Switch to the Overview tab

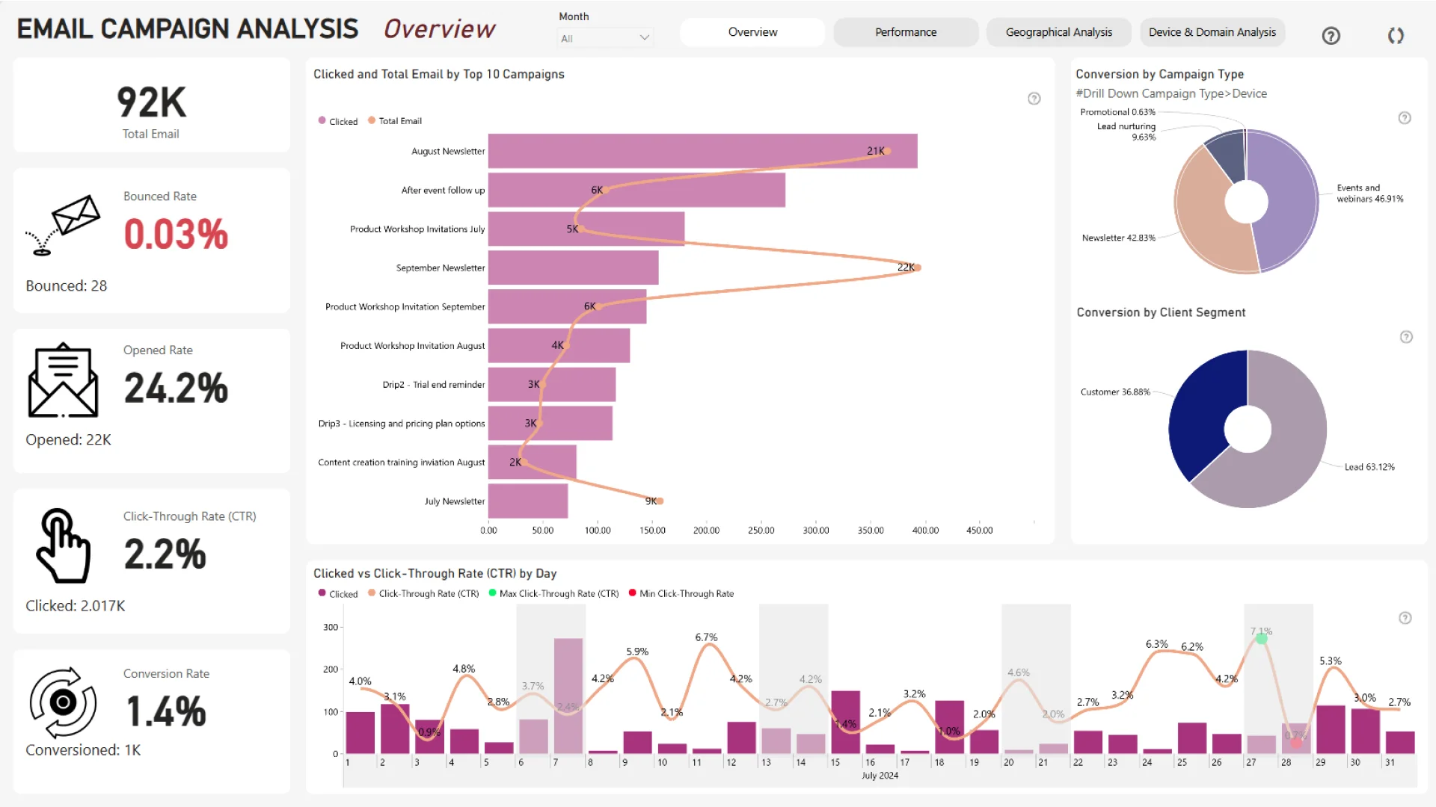click(752, 32)
